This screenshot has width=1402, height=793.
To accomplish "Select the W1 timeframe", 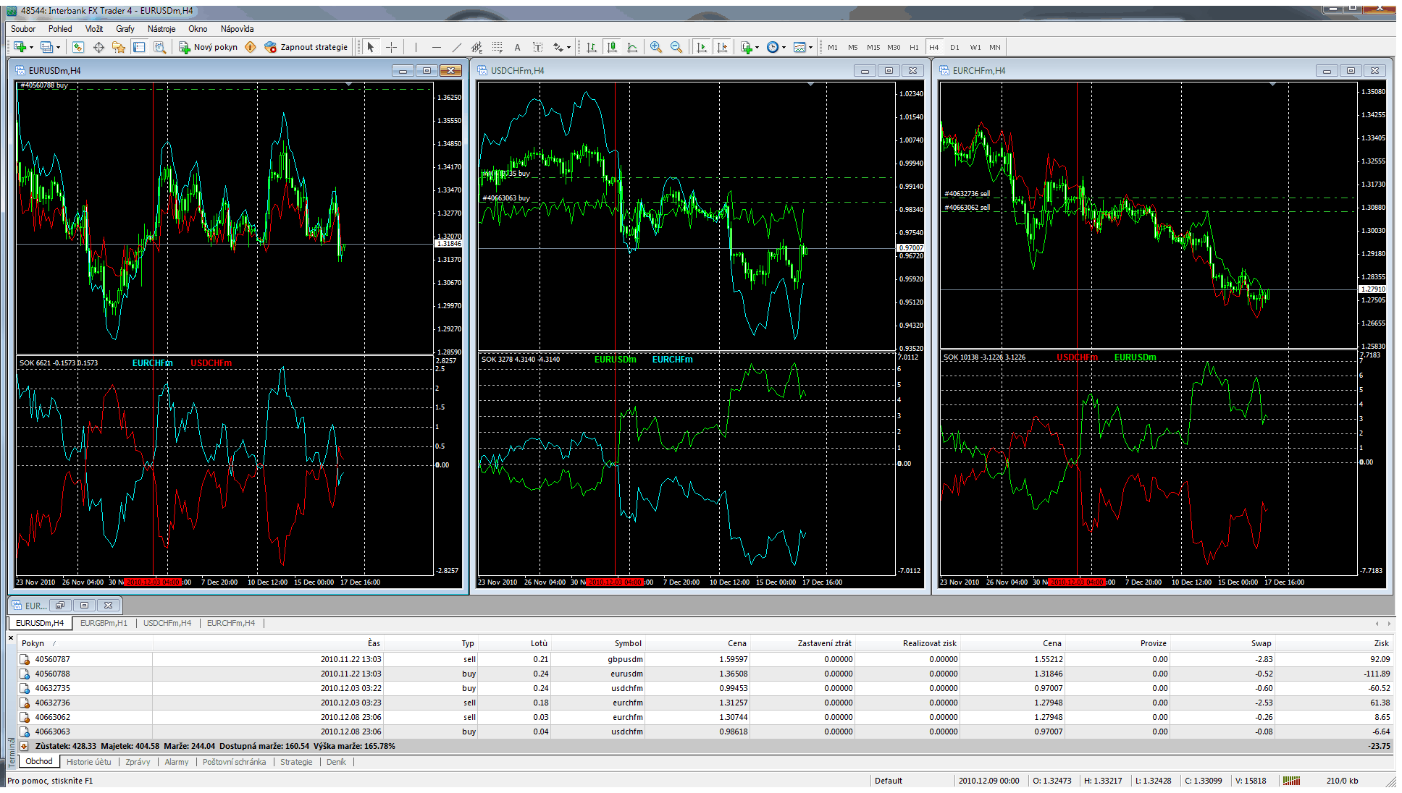I will 975,47.
